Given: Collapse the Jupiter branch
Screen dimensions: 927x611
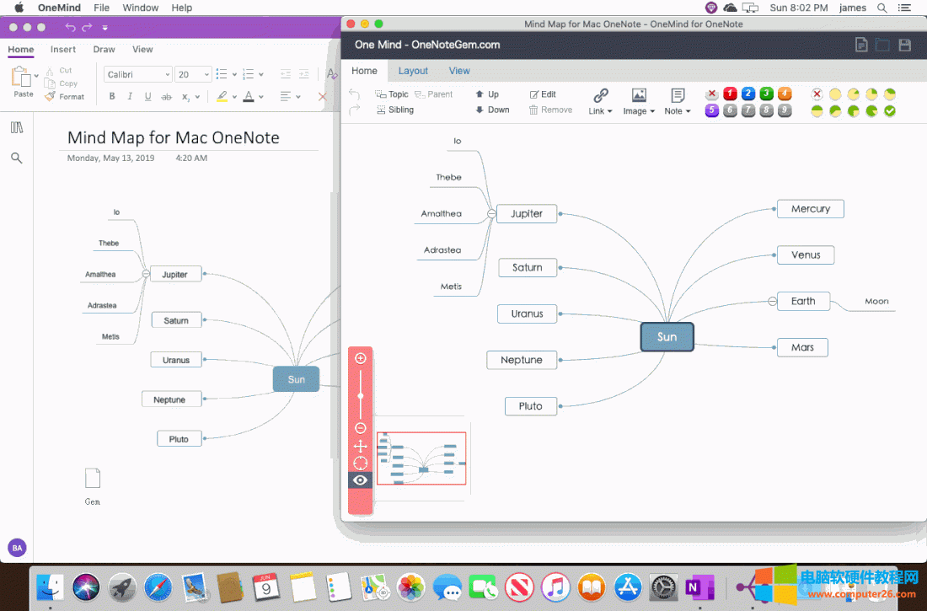Looking at the screenshot, I should [491, 214].
